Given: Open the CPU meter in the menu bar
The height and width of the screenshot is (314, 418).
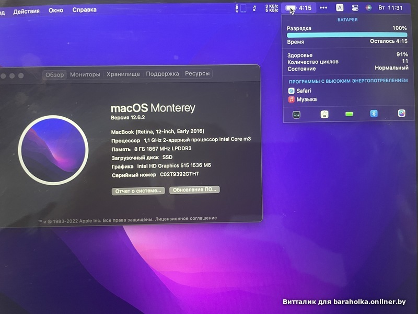Looking at the screenshot, I should click(x=241, y=8).
